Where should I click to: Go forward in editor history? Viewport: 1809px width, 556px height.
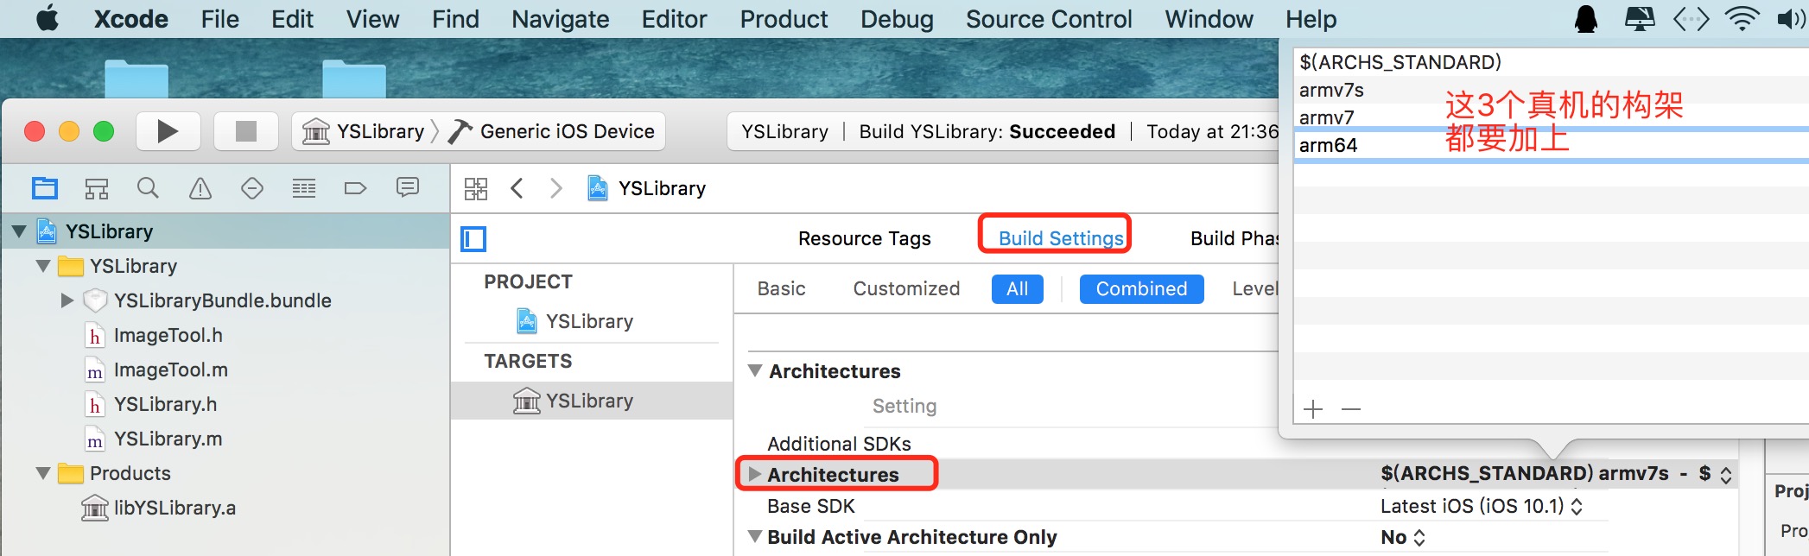click(556, 188)
